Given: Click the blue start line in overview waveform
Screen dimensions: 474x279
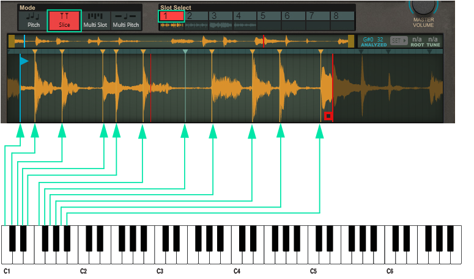Looking at the screenshot, I should [x=24, y=42].
